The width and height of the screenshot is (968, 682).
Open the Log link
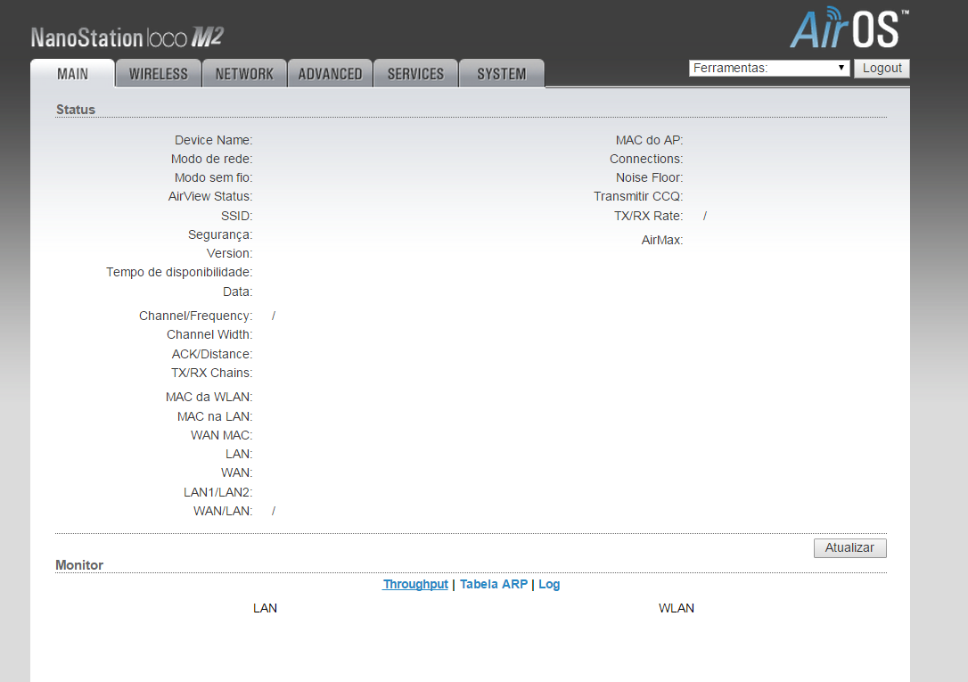pos(549,584)
